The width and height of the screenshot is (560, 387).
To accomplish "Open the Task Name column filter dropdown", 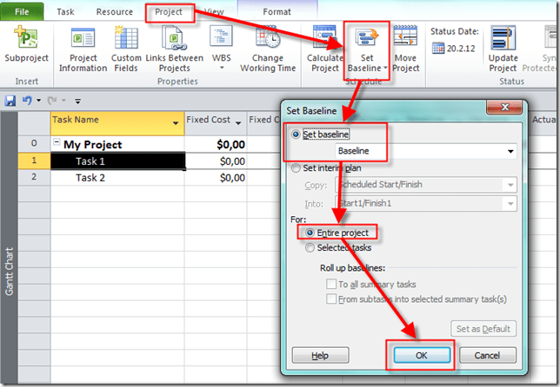I will coord(177,123).
